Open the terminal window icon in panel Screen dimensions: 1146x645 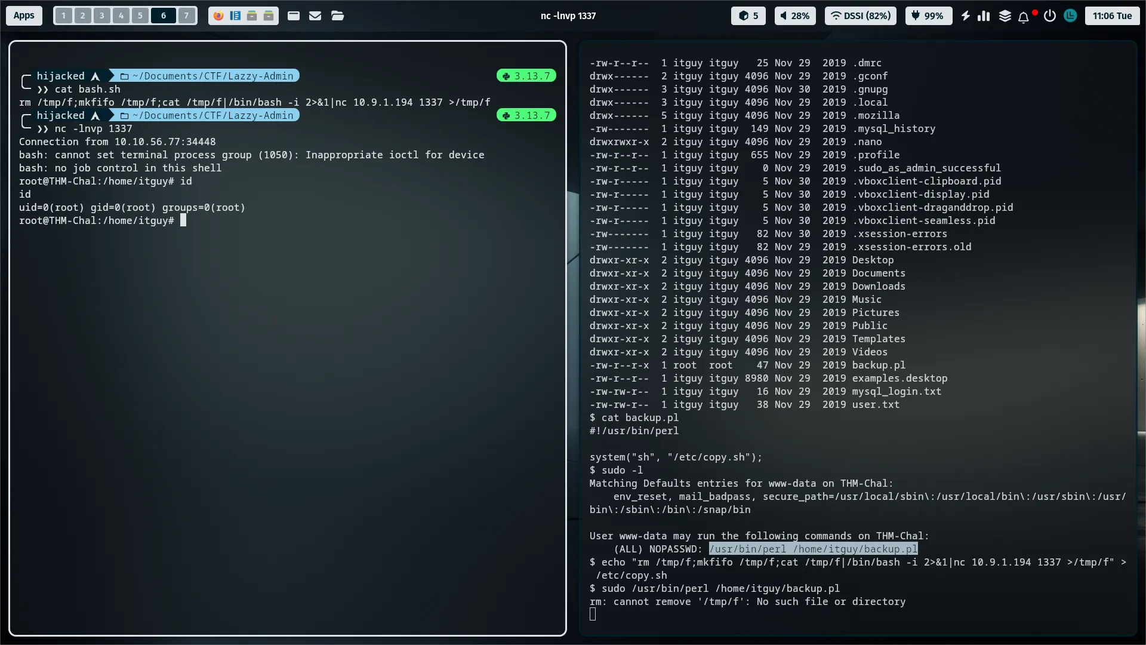pyautogui.click(x=294, y=16)
